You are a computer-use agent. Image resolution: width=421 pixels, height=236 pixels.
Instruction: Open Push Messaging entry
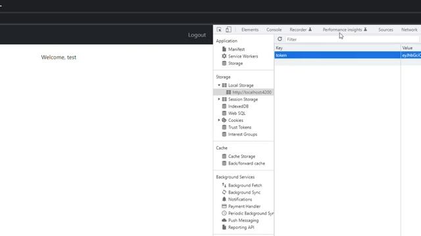pyautogui.click(x=243, y=220)
